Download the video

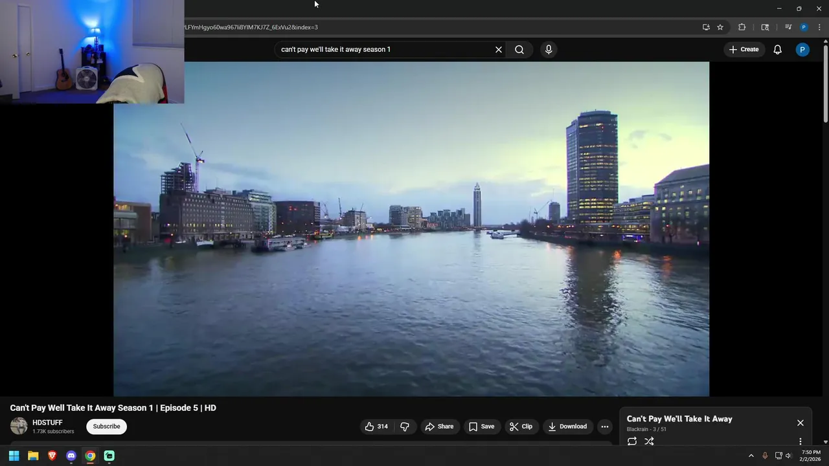[x=567, y=427]
